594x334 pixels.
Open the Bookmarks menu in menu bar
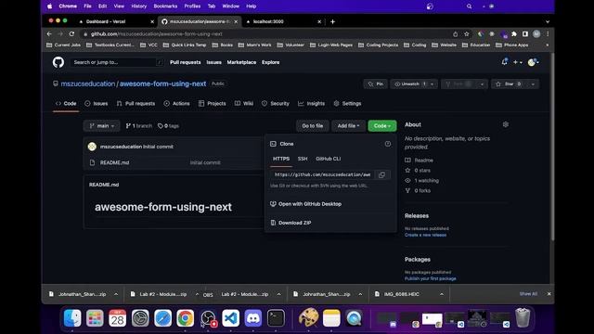point(165,6)
